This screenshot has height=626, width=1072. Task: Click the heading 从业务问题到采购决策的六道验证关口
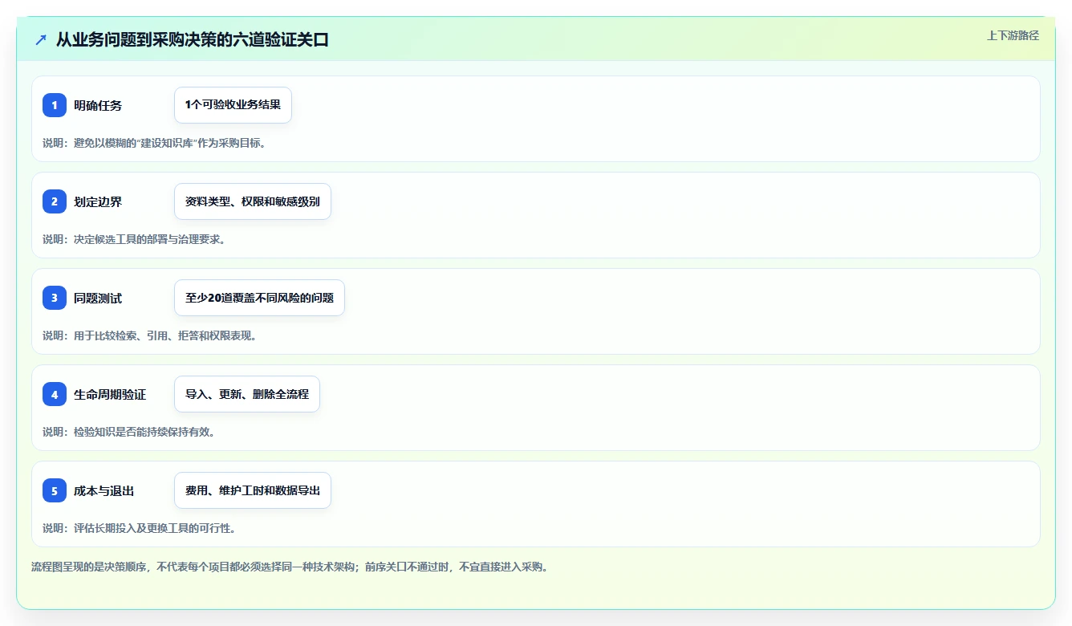coord(193,39)
